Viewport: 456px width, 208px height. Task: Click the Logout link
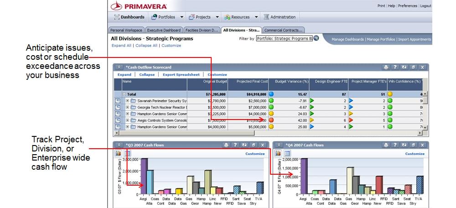pos(425,6)
